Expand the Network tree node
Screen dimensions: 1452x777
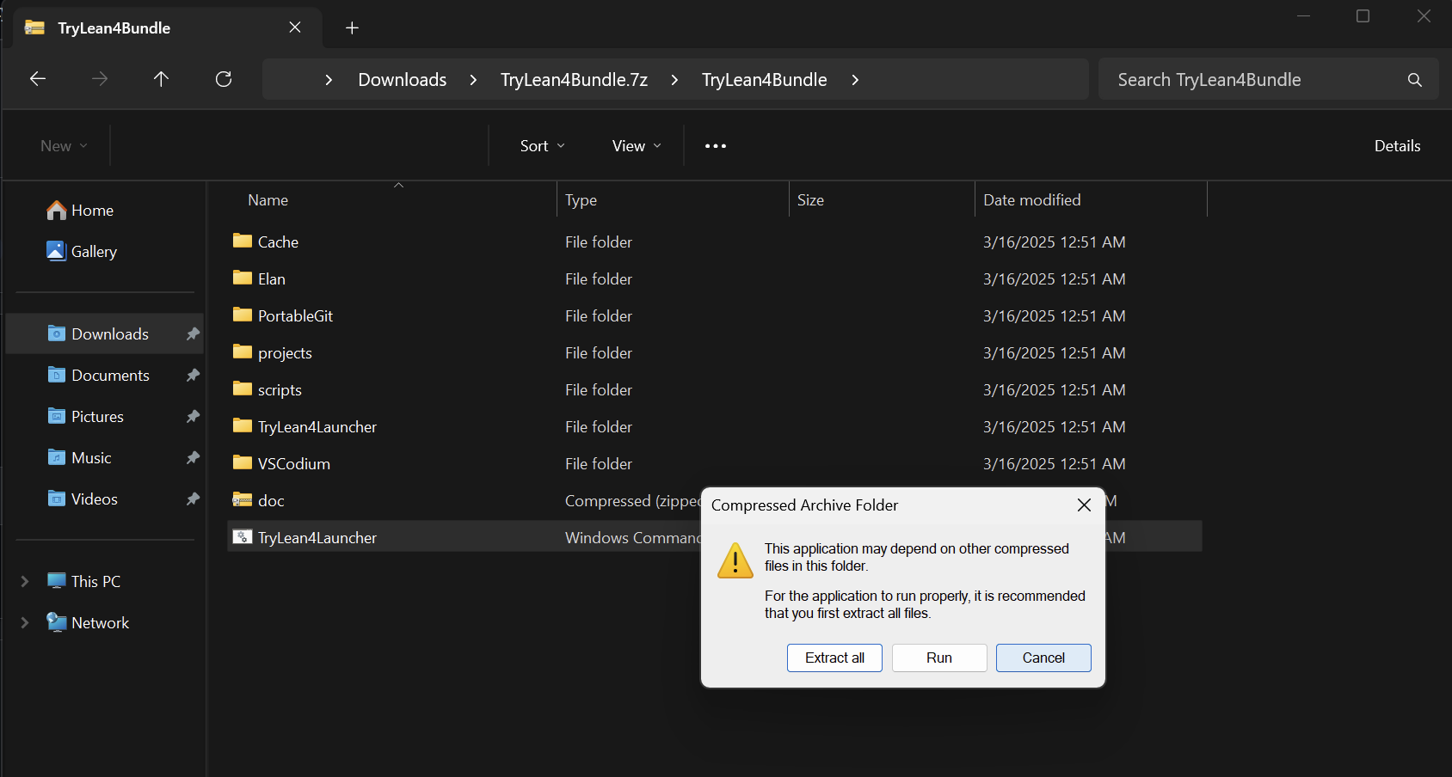tap(25, 623)
